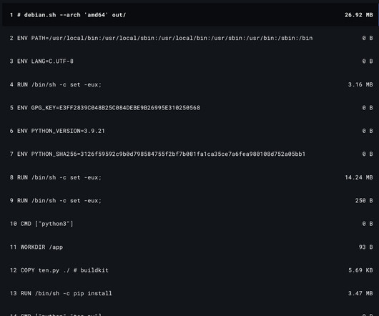Select the CMD ["python3"] layer
Image resolution: width=379 pixels, height=316 pixels.
190,224
